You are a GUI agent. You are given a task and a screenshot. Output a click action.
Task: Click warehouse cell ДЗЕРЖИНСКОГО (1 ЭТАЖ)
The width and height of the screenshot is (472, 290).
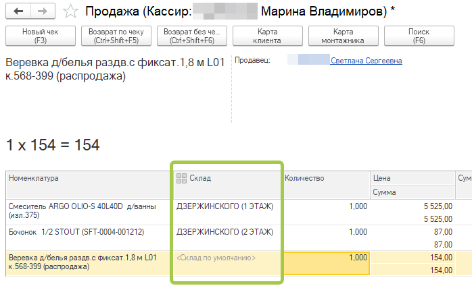225,206
